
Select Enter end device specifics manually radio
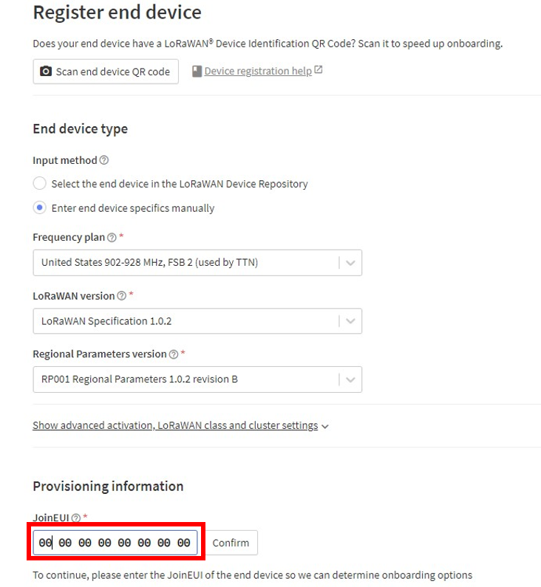coord(40,207)
